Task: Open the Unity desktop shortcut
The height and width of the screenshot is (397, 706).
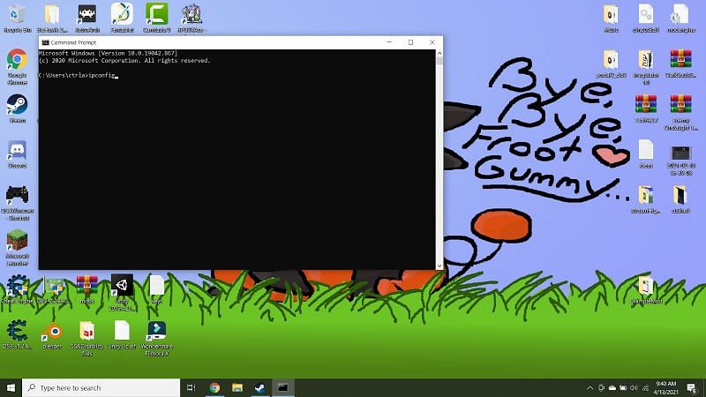Action: [x=122, y=286]
